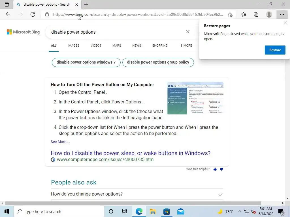Click the Restore button

coord(275,50)
